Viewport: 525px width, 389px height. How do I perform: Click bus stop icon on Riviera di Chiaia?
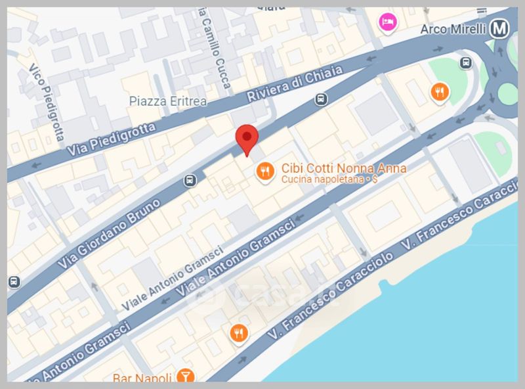point(321,99)
